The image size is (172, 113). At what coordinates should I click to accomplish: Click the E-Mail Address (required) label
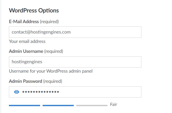pos(34,22)
